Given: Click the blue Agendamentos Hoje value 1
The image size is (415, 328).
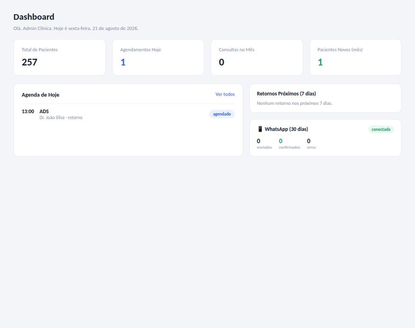Looking at the screenshot, I should point(123,62).
